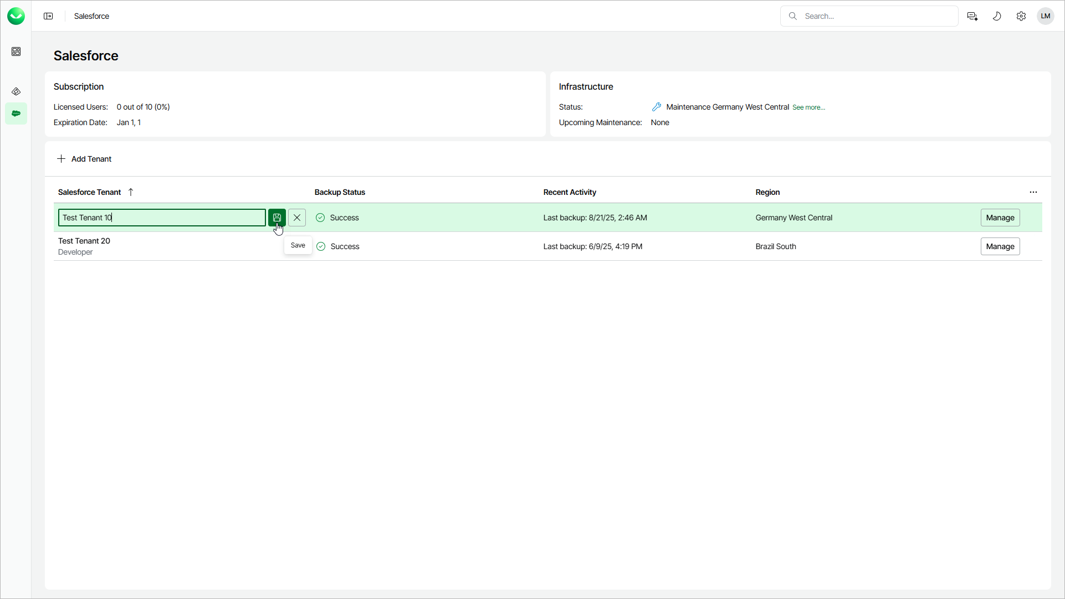Screen dimensions: 1065x599
Task: Cancel tenant rename with X icon
Action: pos(297,218)
